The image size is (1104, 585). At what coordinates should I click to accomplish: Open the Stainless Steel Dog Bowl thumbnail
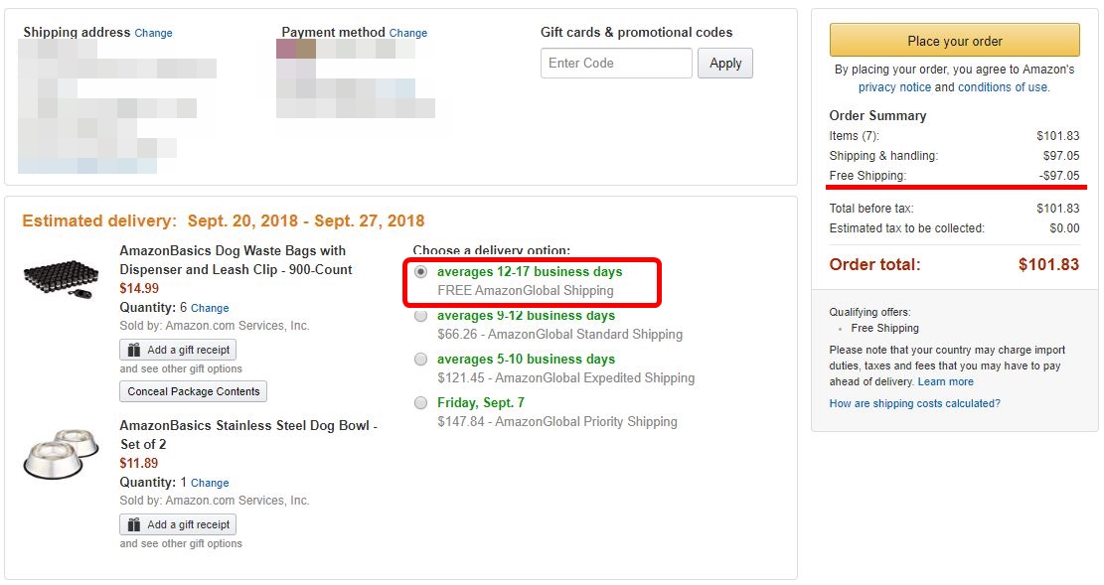61,454
